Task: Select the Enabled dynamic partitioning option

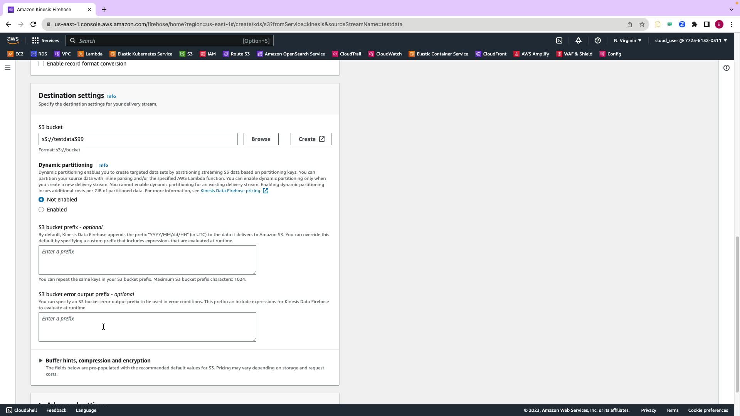Action: tap(41, 210)
